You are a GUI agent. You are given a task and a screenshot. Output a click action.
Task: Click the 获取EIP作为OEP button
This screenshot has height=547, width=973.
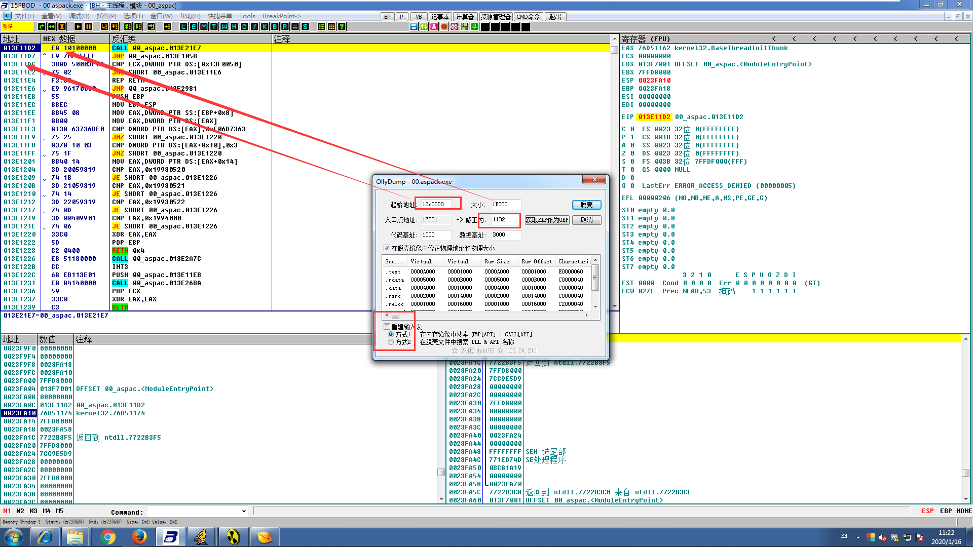[547, 220]
